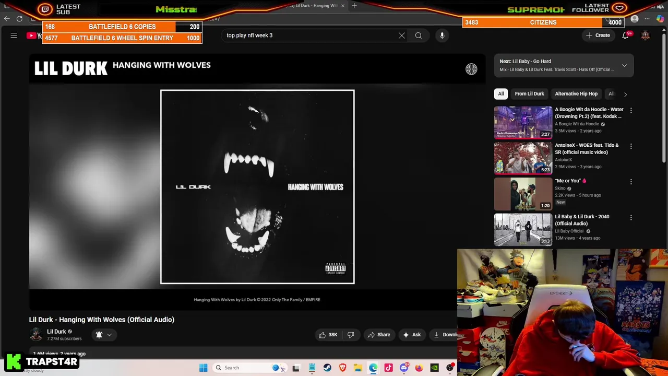Viewport: 668px width, 376px height.
Task: Open the browser profile icon
Action: click(x=635, y=19)
